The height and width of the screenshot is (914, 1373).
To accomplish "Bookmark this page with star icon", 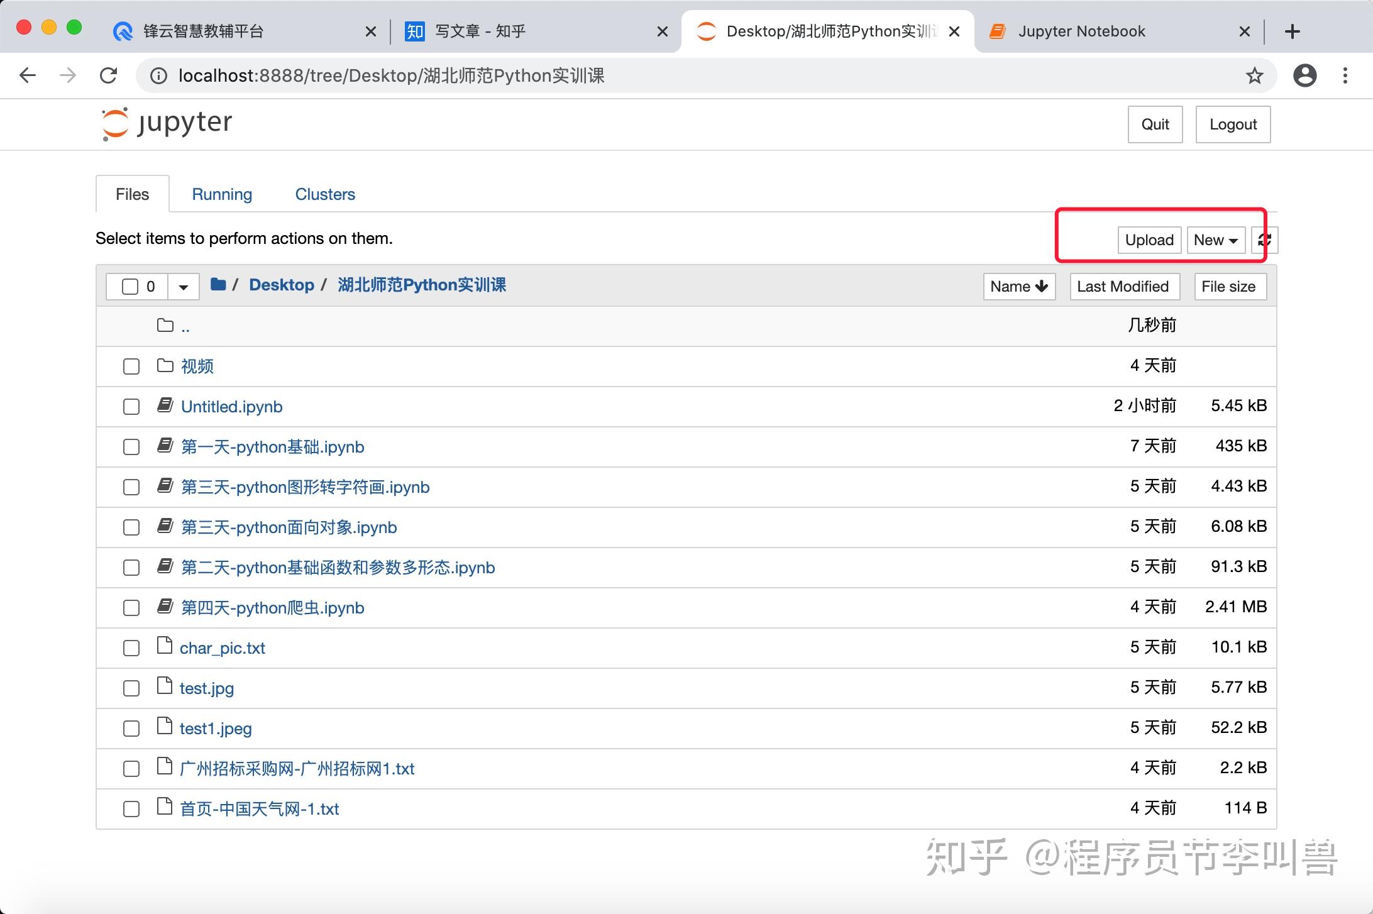I will pyautogui.click(x=1254, y=76).
